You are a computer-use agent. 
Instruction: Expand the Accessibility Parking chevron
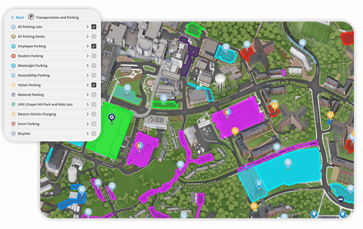87,75
